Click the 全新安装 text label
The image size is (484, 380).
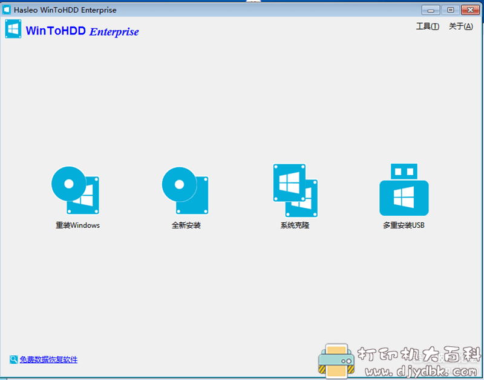(x=186, y=225)
